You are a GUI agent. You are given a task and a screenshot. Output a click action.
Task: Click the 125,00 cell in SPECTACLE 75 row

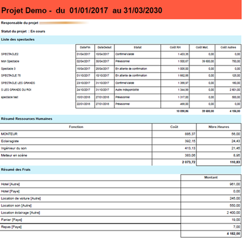[x=228, y=75]
